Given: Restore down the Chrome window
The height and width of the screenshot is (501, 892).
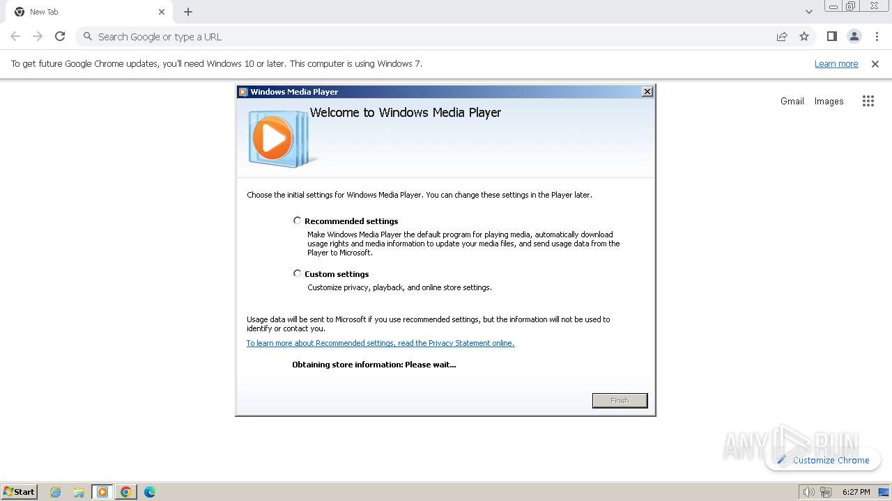Looking at the screenshot, I should tap(851, 6).
